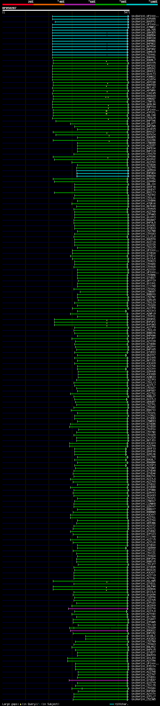160x706 pixels.
Task: Select the UniRef100_C1JCL8 label
Action: pos(143,236)
